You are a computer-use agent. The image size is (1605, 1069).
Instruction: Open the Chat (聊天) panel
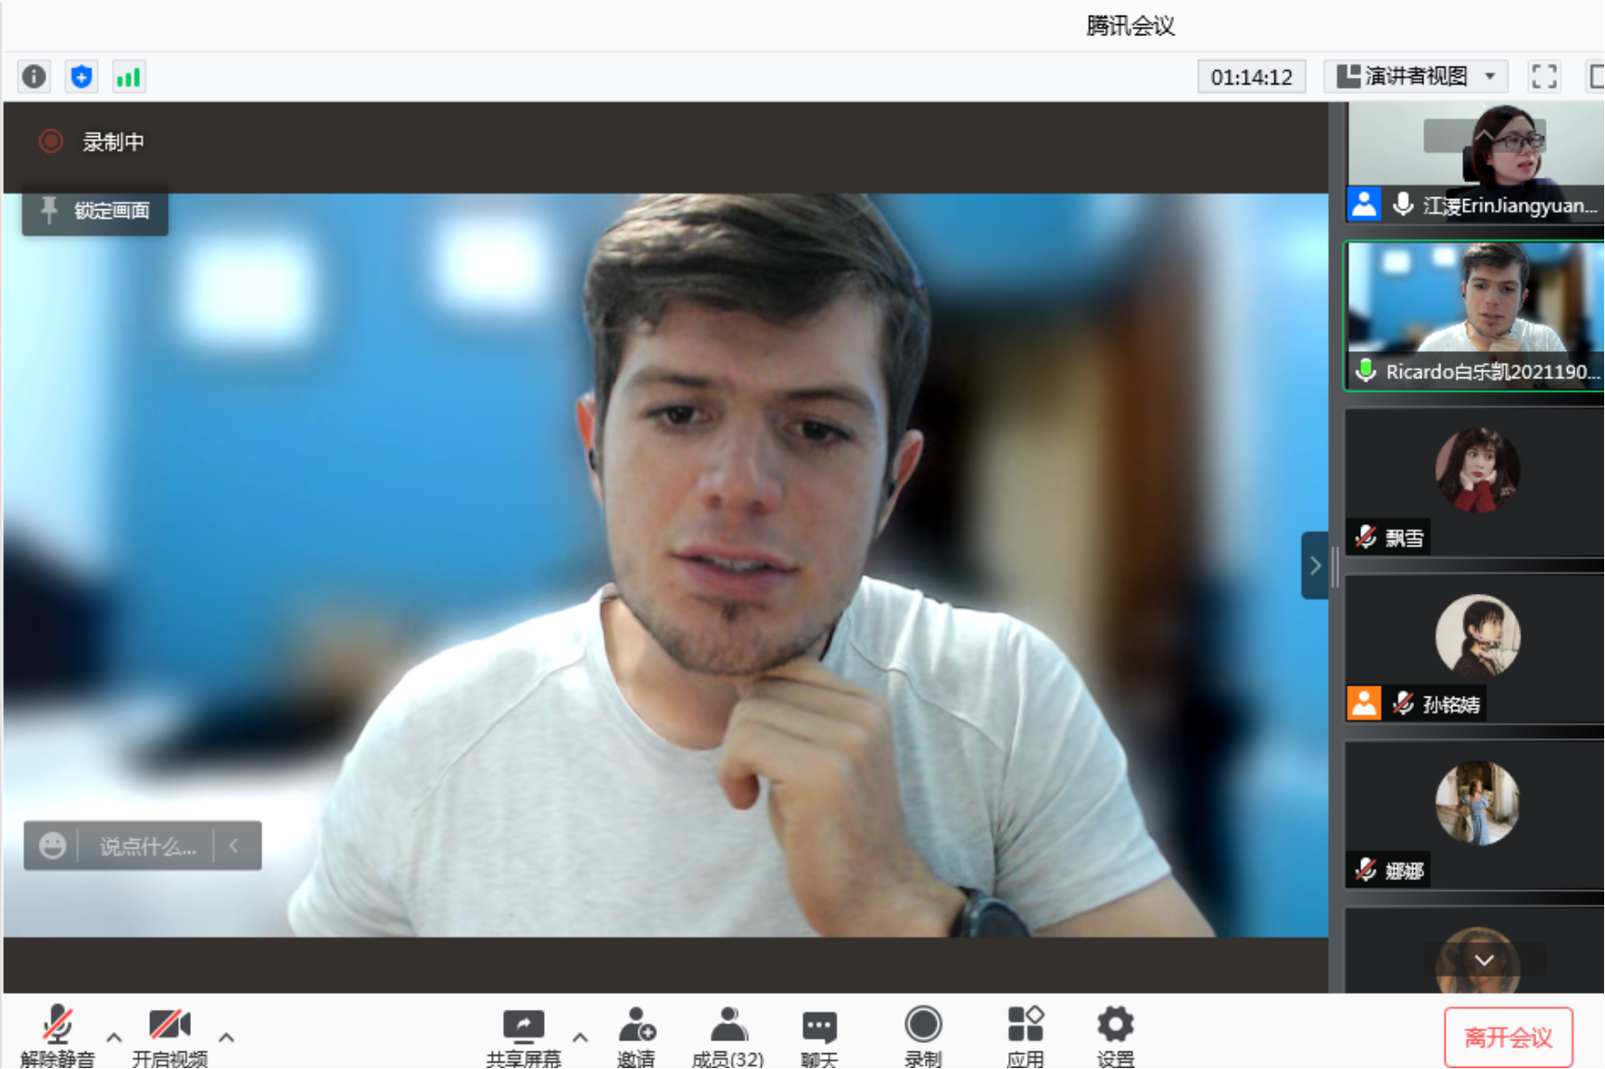tap(819, 1034)
